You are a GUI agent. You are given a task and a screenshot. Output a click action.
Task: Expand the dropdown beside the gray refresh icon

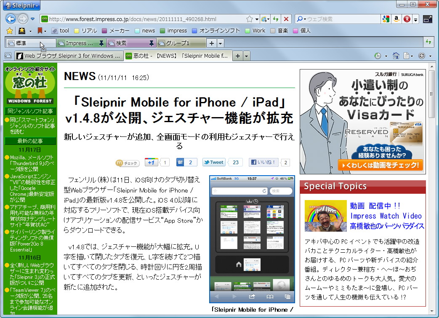(x=430, y=56)
